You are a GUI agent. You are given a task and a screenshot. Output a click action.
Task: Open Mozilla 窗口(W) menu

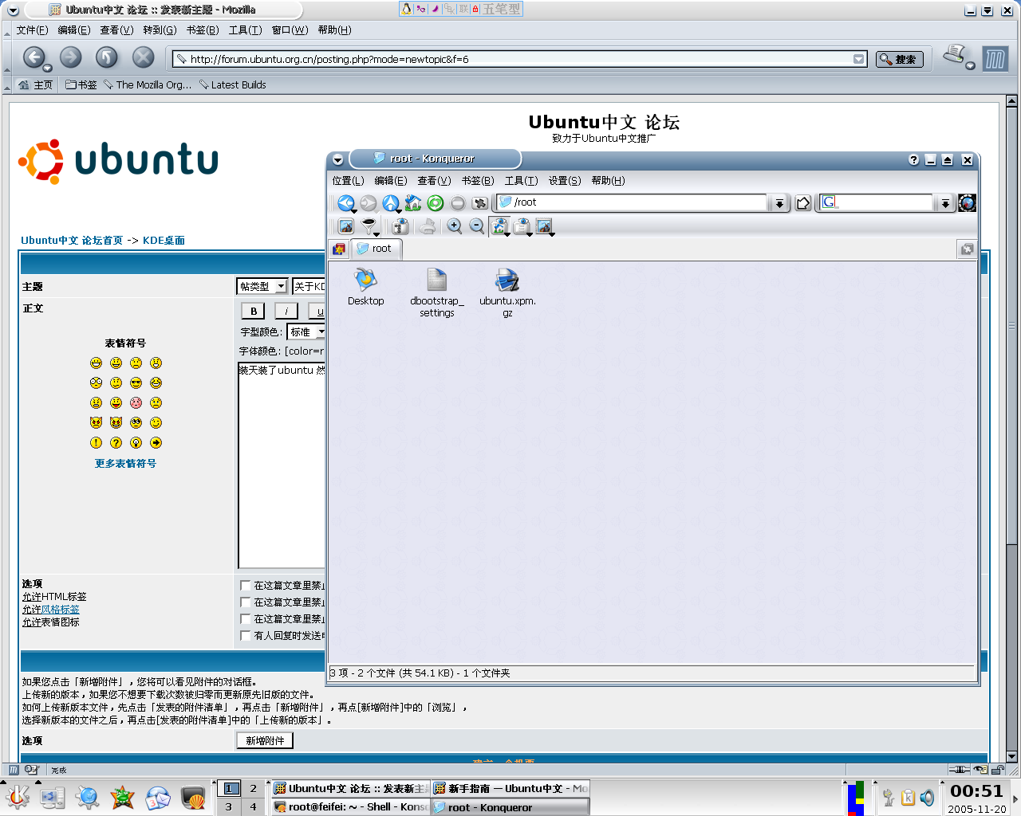[x=290, y=30]
